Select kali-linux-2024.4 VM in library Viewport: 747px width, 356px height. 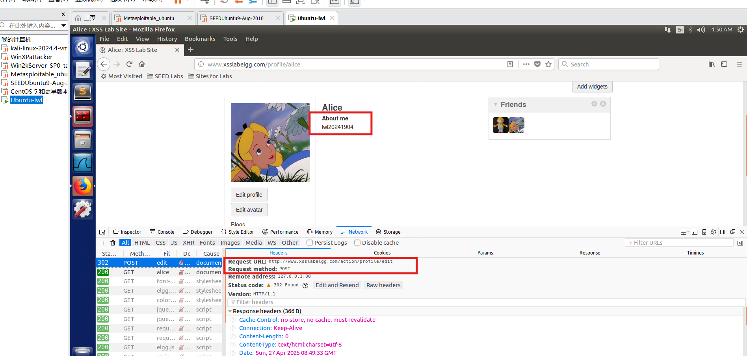35,48
